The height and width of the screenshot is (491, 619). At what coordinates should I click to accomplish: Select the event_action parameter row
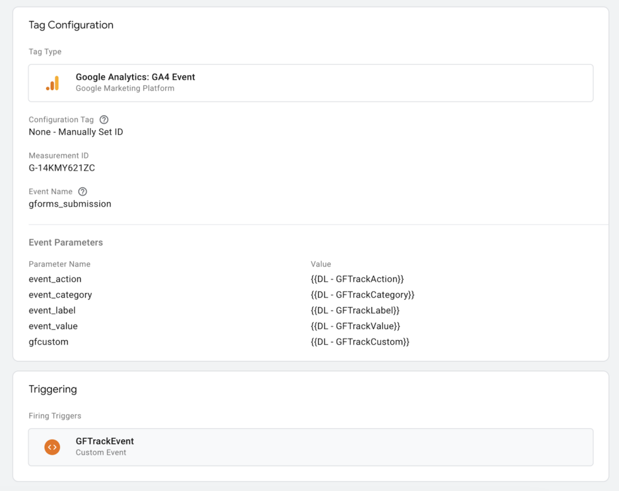pos(55,279)
